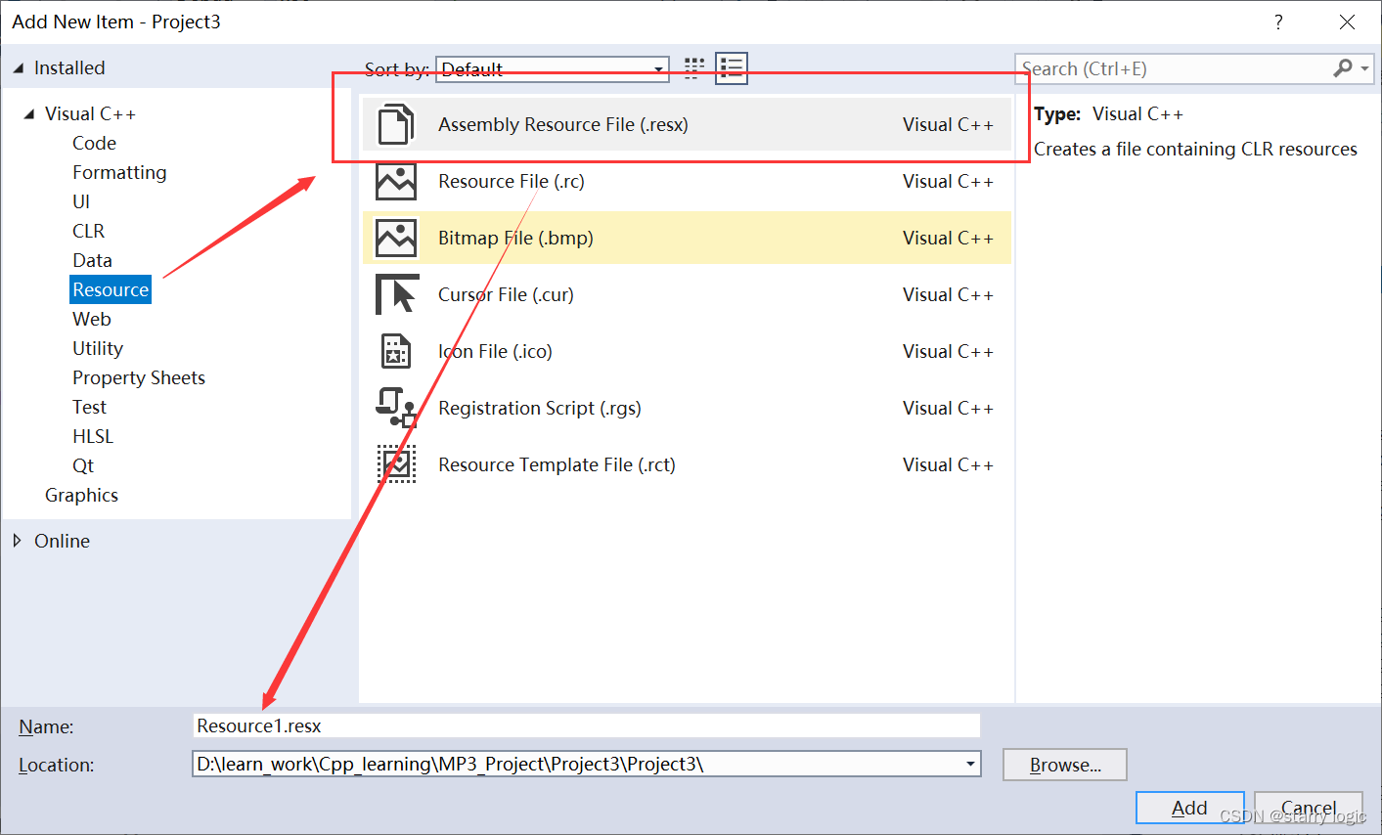Image resolution: width=1382 pixels, height=835 pixels.
Task: Select the CLR category
Action: click(88, 230)
